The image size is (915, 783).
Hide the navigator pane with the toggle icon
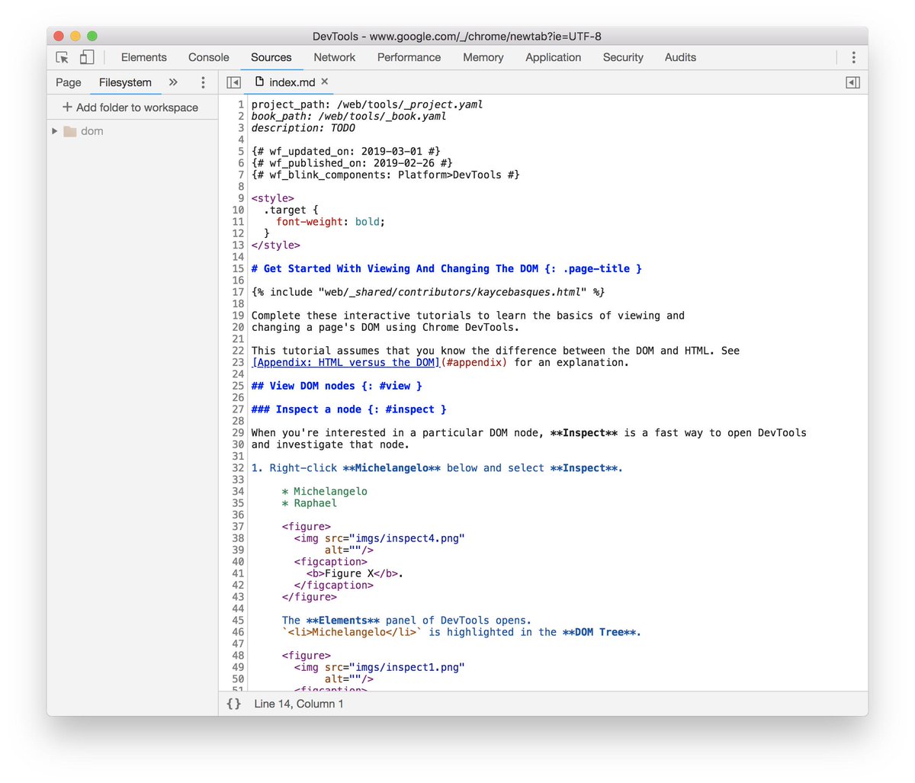[x=234, y=82]
